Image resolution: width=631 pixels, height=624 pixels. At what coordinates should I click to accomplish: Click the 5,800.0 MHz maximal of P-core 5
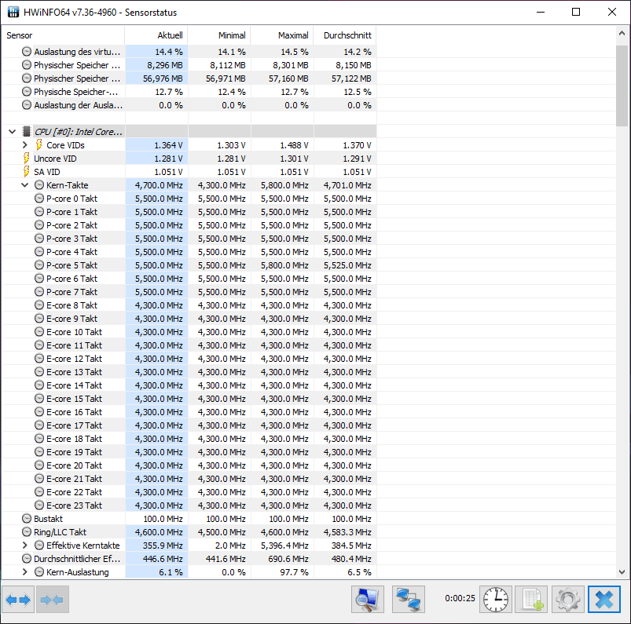point(284,265)
